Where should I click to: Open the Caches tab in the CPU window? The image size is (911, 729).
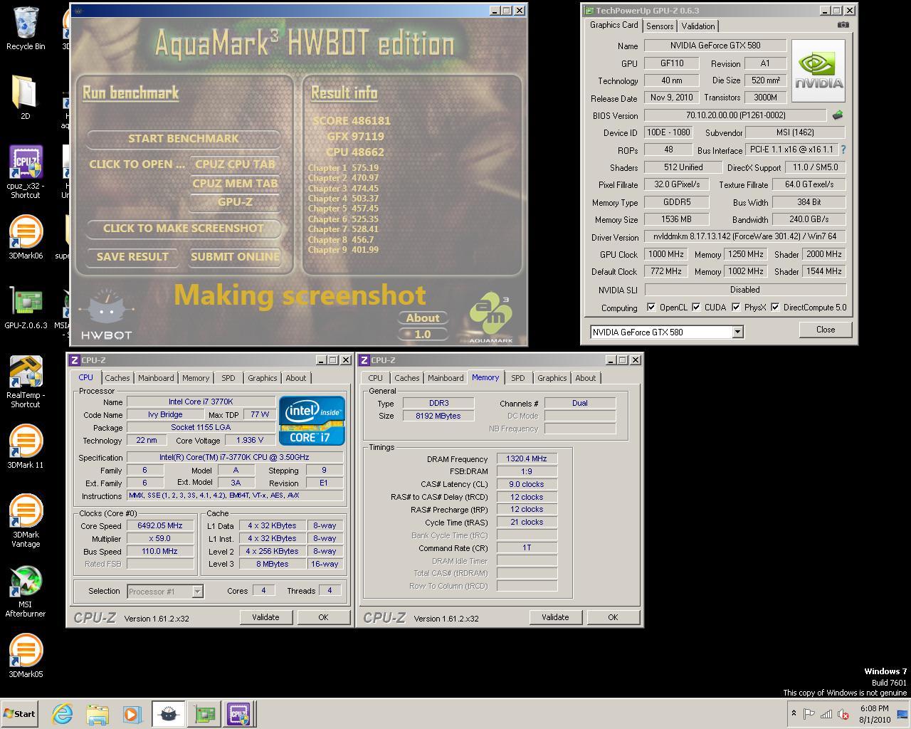(x=117, y=378)
